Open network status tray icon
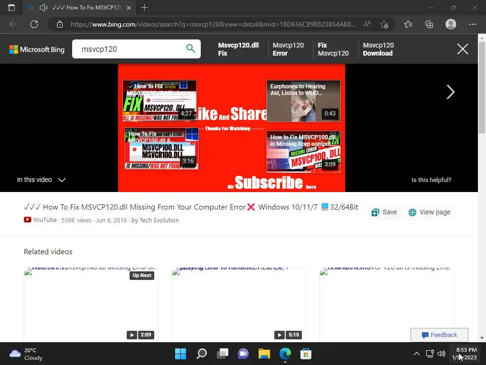The image size is (486, 365). [430, 354]
